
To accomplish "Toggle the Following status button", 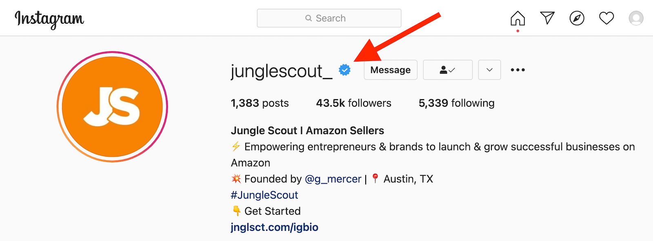I will click(448, 70).
